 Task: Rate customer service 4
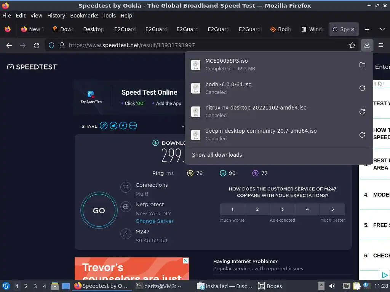(307, 209)
